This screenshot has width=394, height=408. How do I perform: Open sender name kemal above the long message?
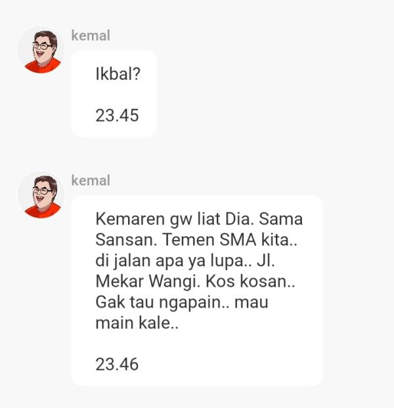click(x=91, y=180)
